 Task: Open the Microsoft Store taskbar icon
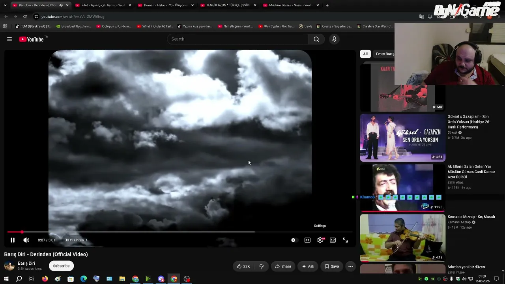[71, 279]
